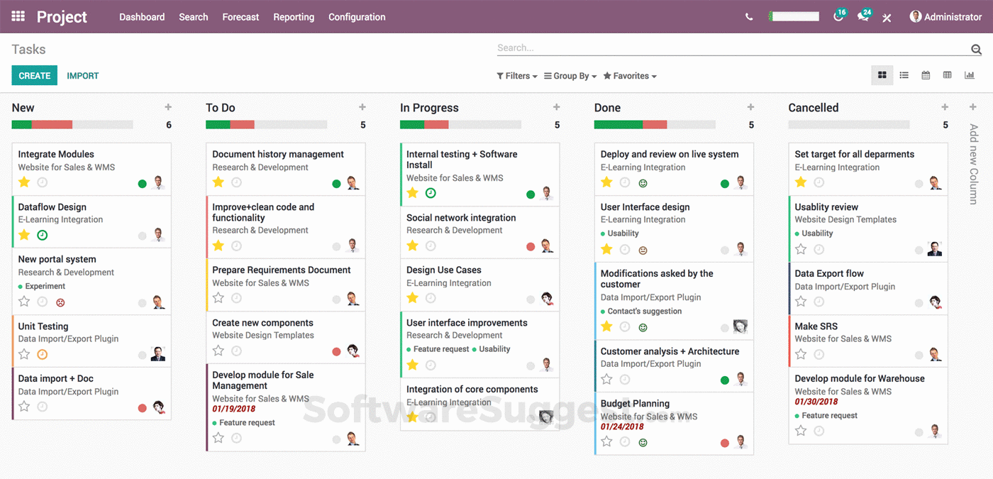Open the Group By dropdown
Screen dimensions: 993x479
[570, 76]
